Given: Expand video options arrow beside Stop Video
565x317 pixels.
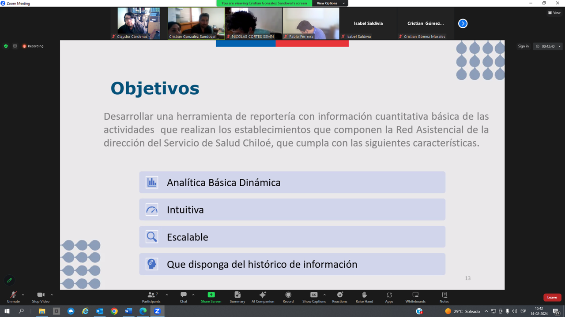Looking at the screenshot, I should pyautogui.click(x=52, y=295).
